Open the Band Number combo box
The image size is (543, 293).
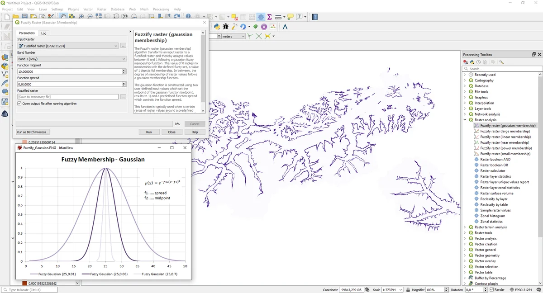click(71, 59)
